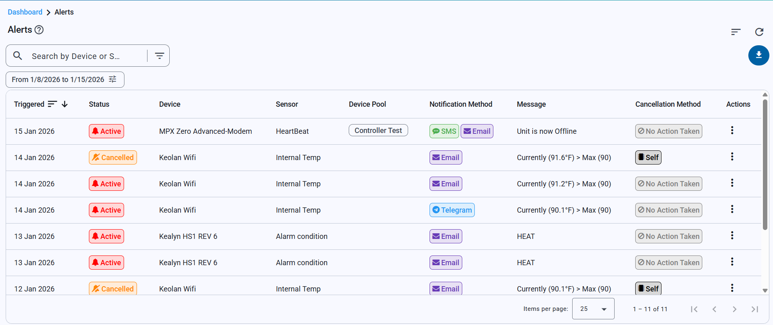Open the date range filter chip
The width and height of the screenshot is (773, 325).
[x=65, y=80]
